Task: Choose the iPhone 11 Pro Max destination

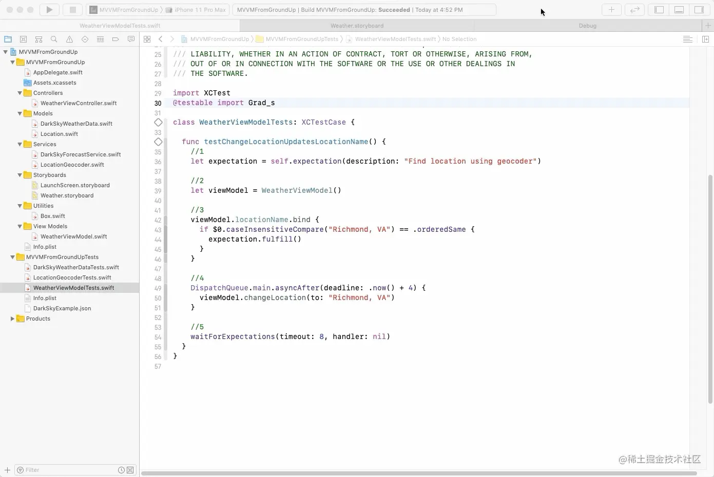Action: coord(196,10)
